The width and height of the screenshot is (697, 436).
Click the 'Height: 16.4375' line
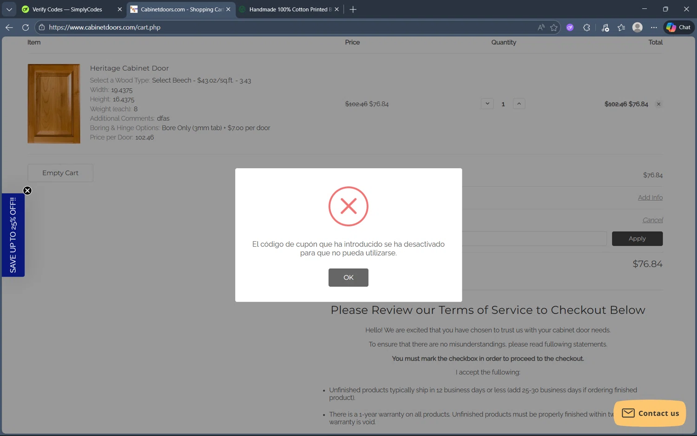point(112,99)
